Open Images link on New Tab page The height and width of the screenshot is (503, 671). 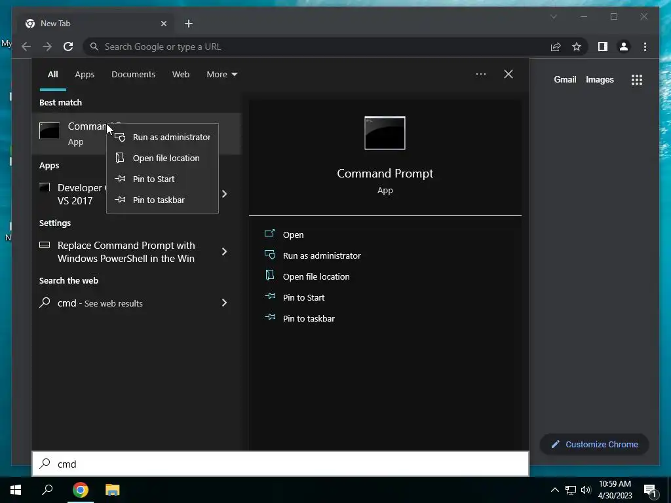coord(600,79)
